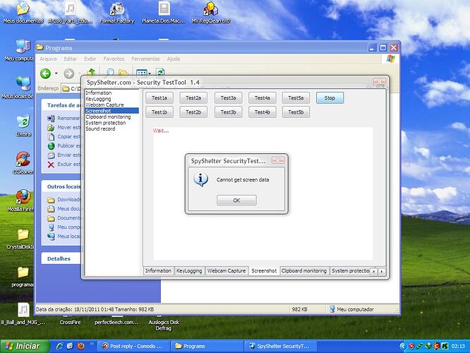Switch to Programs taskbar button
The image size is (470, 353).
207,346
